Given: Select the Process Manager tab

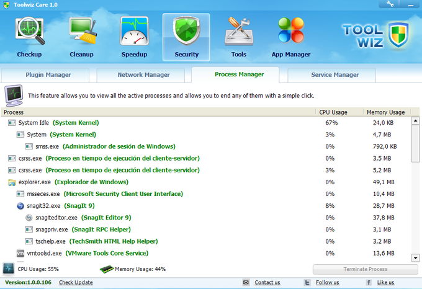Looking at the screenshot, I should pos(235,75).
